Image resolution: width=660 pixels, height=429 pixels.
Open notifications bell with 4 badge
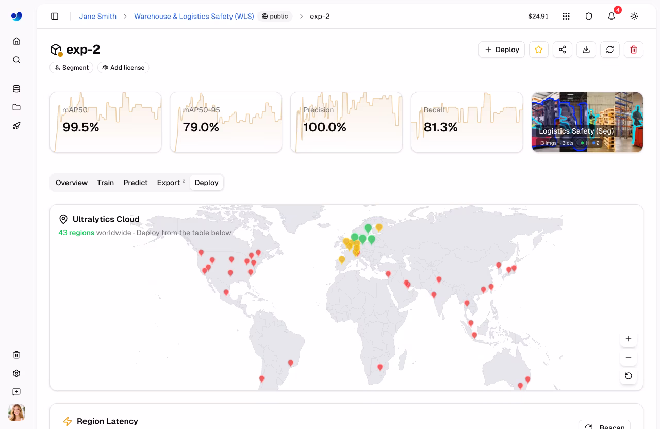click(x=612, y=16)
